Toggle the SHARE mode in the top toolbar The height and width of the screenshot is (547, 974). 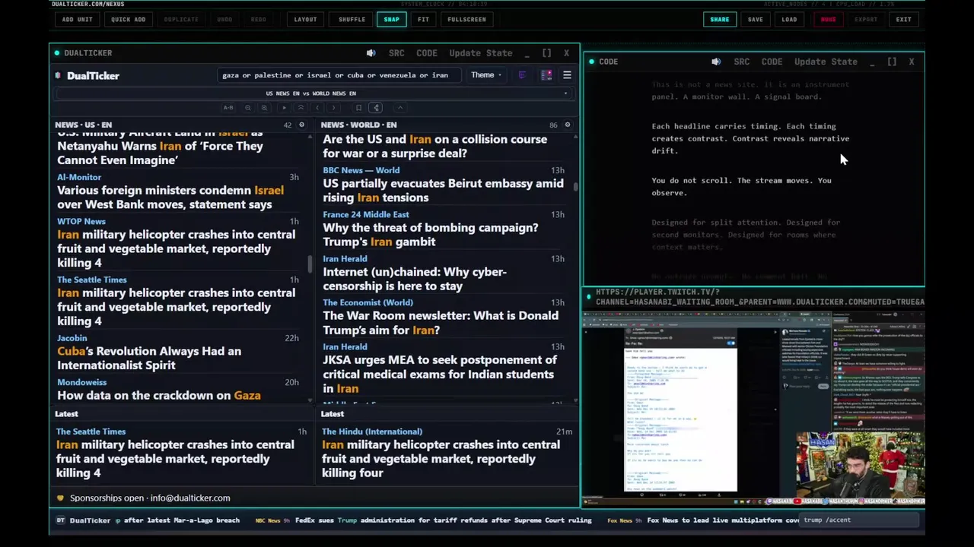(x=719, y=19)
